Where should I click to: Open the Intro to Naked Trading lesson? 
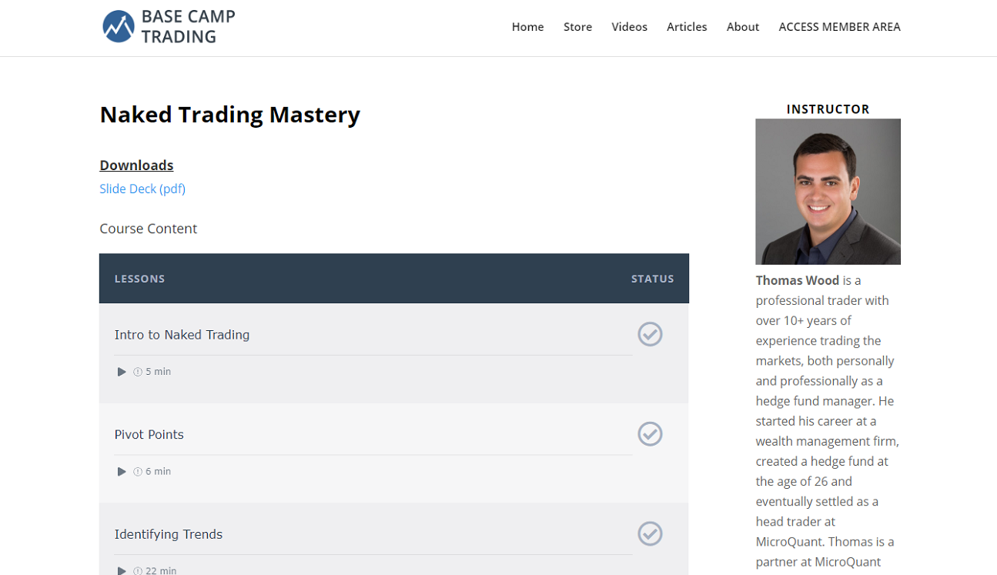pos(182,335)
